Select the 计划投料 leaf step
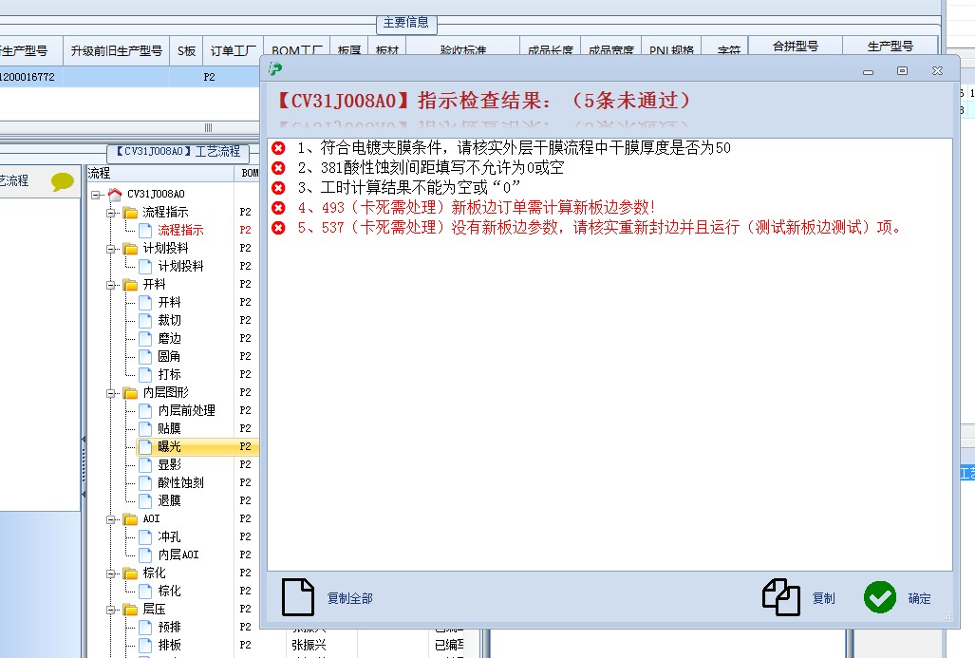975x658 pixels. (180, 266)
